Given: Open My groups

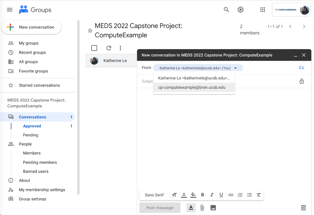Looking at the screenshot, I should tap(29, 43).
